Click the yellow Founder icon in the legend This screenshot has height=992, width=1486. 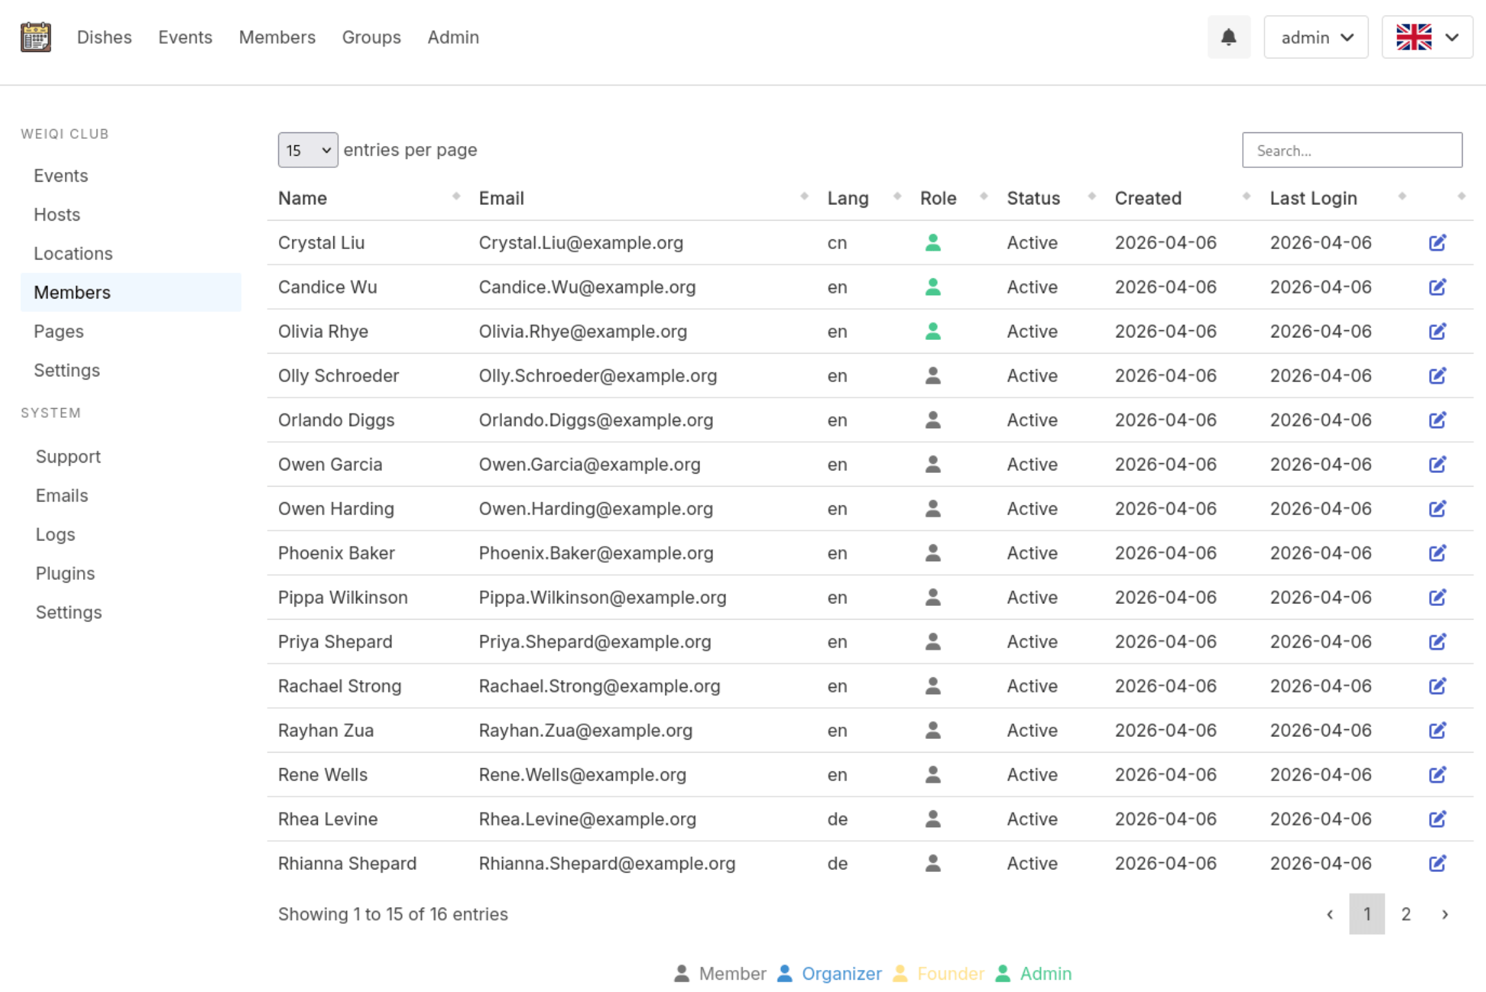click(x=900, y=973)
